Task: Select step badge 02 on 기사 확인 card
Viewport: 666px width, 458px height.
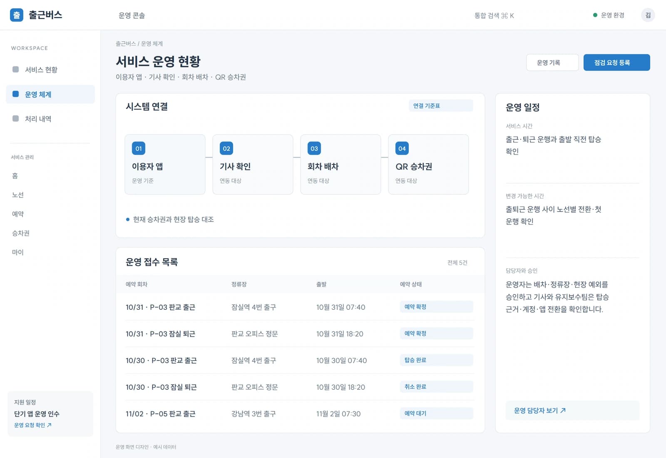Action: pyautogui.click(x=226, y=148)
